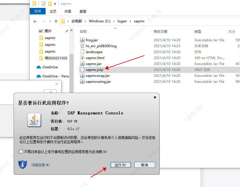
Task: Click the JNLP 文件 type cell
Action: (202, 70)
